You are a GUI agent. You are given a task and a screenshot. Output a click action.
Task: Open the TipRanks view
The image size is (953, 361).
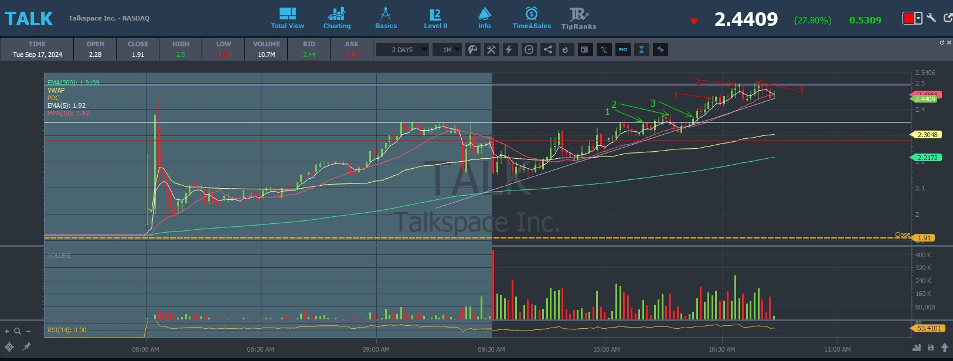pos(578,18)
